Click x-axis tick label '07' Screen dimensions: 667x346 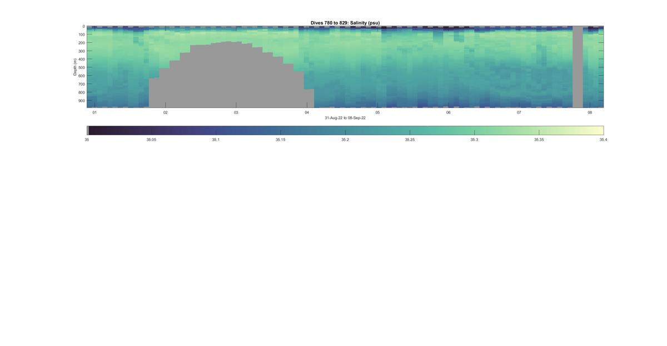(x=519, y=112)
